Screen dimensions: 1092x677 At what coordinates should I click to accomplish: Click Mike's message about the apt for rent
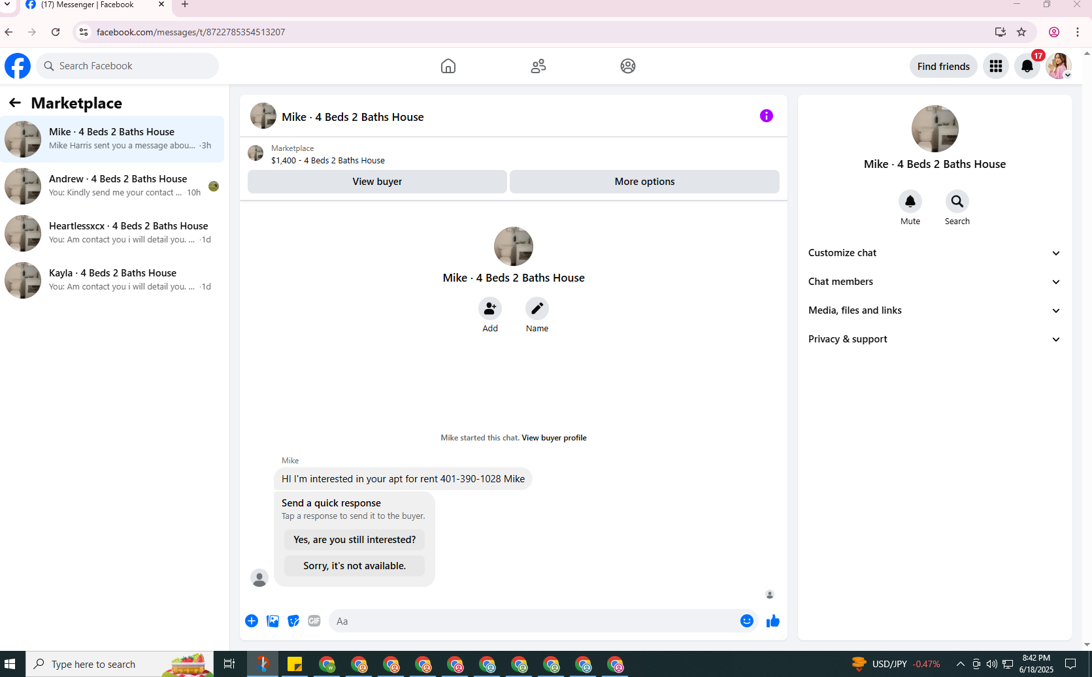403,479
